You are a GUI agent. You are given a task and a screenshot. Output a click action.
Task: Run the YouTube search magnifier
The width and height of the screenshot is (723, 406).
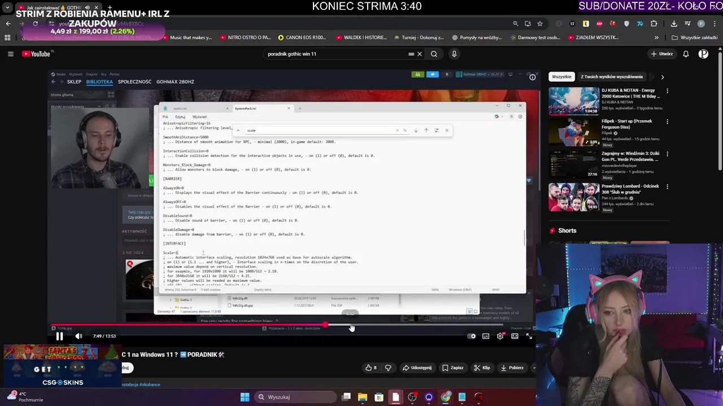click(434, 54)
